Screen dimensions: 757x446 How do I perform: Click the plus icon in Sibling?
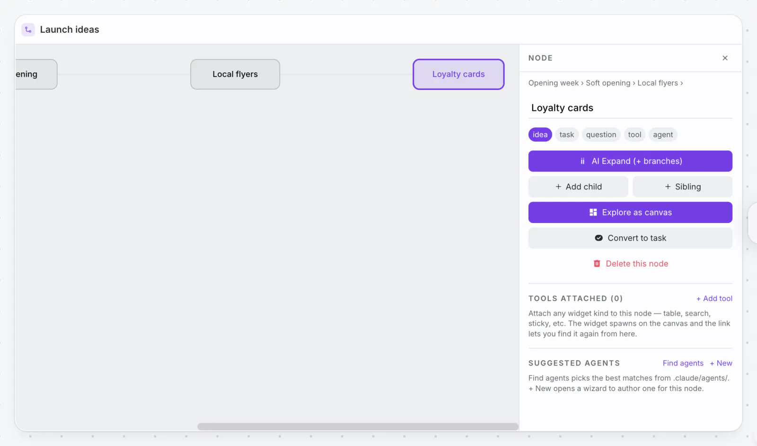(668, 187)
